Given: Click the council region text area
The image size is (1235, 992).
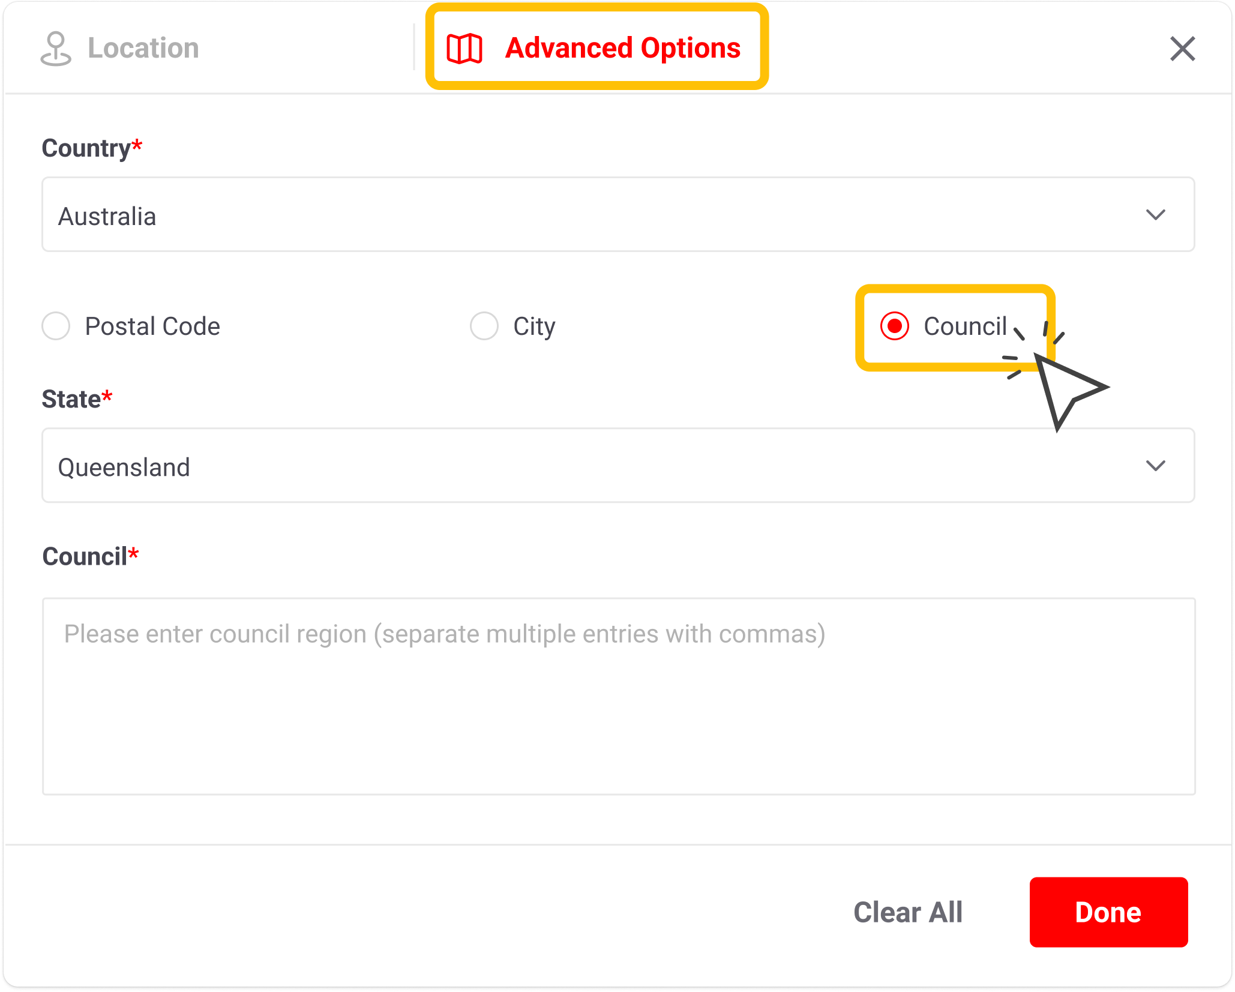Looking at the screenshot, I should tap(618, 696).
